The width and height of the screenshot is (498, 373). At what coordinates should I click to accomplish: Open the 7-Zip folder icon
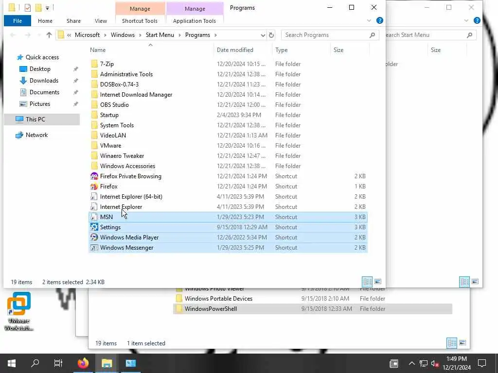pos(94,64)
